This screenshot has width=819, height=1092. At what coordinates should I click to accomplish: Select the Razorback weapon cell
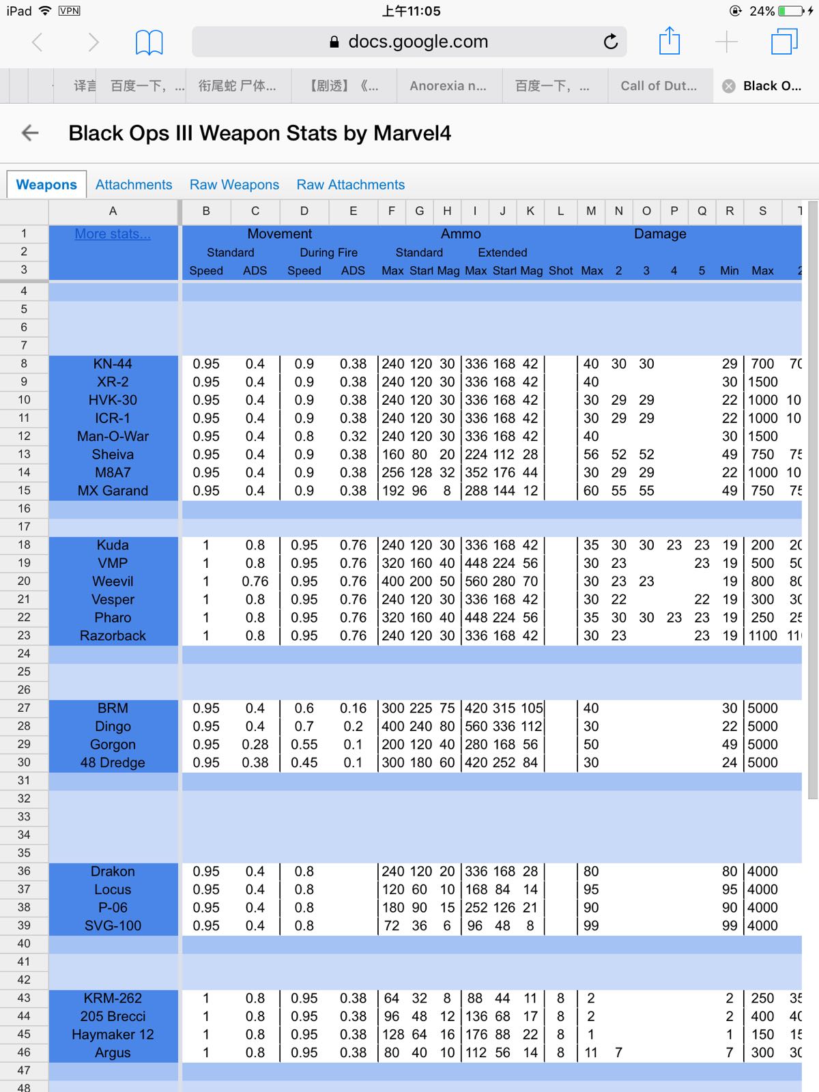click(x=113, y=635)
